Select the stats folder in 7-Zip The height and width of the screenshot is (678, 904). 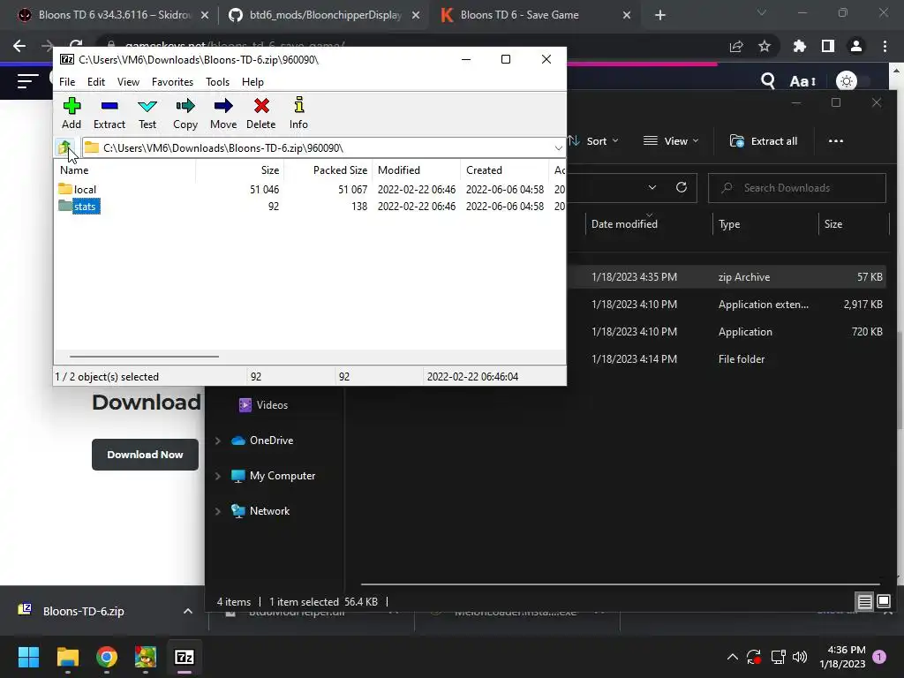79,207
